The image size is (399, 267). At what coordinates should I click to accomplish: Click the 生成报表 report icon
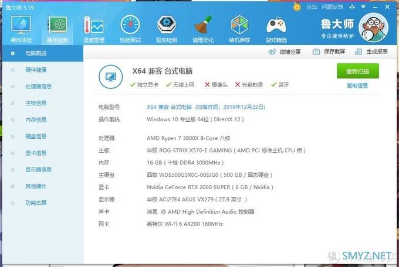coord(359,52)
